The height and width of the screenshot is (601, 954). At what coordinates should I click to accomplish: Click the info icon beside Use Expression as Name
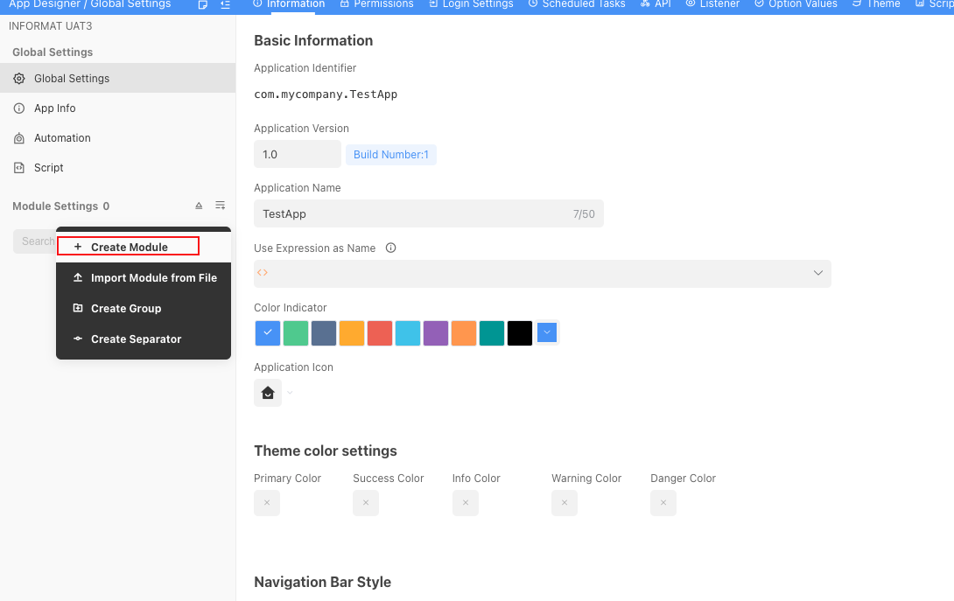click(391, 248)
